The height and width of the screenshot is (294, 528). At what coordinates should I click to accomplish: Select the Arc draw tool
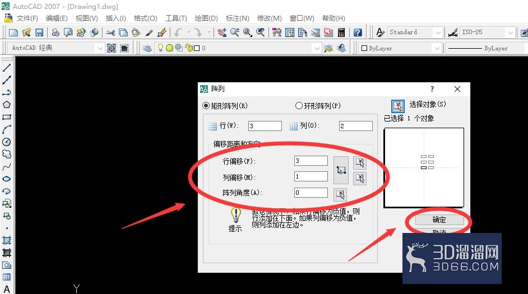click(7, 129)
